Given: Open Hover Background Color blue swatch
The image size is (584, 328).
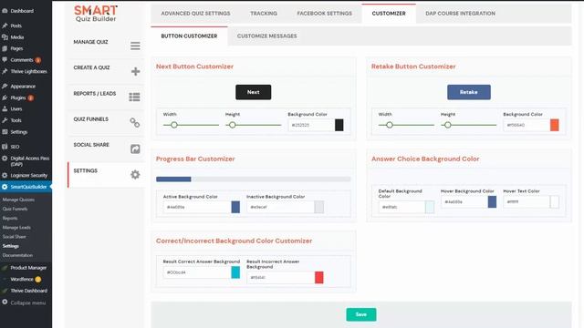Looking at the screenshot, I should coord(493,202).
